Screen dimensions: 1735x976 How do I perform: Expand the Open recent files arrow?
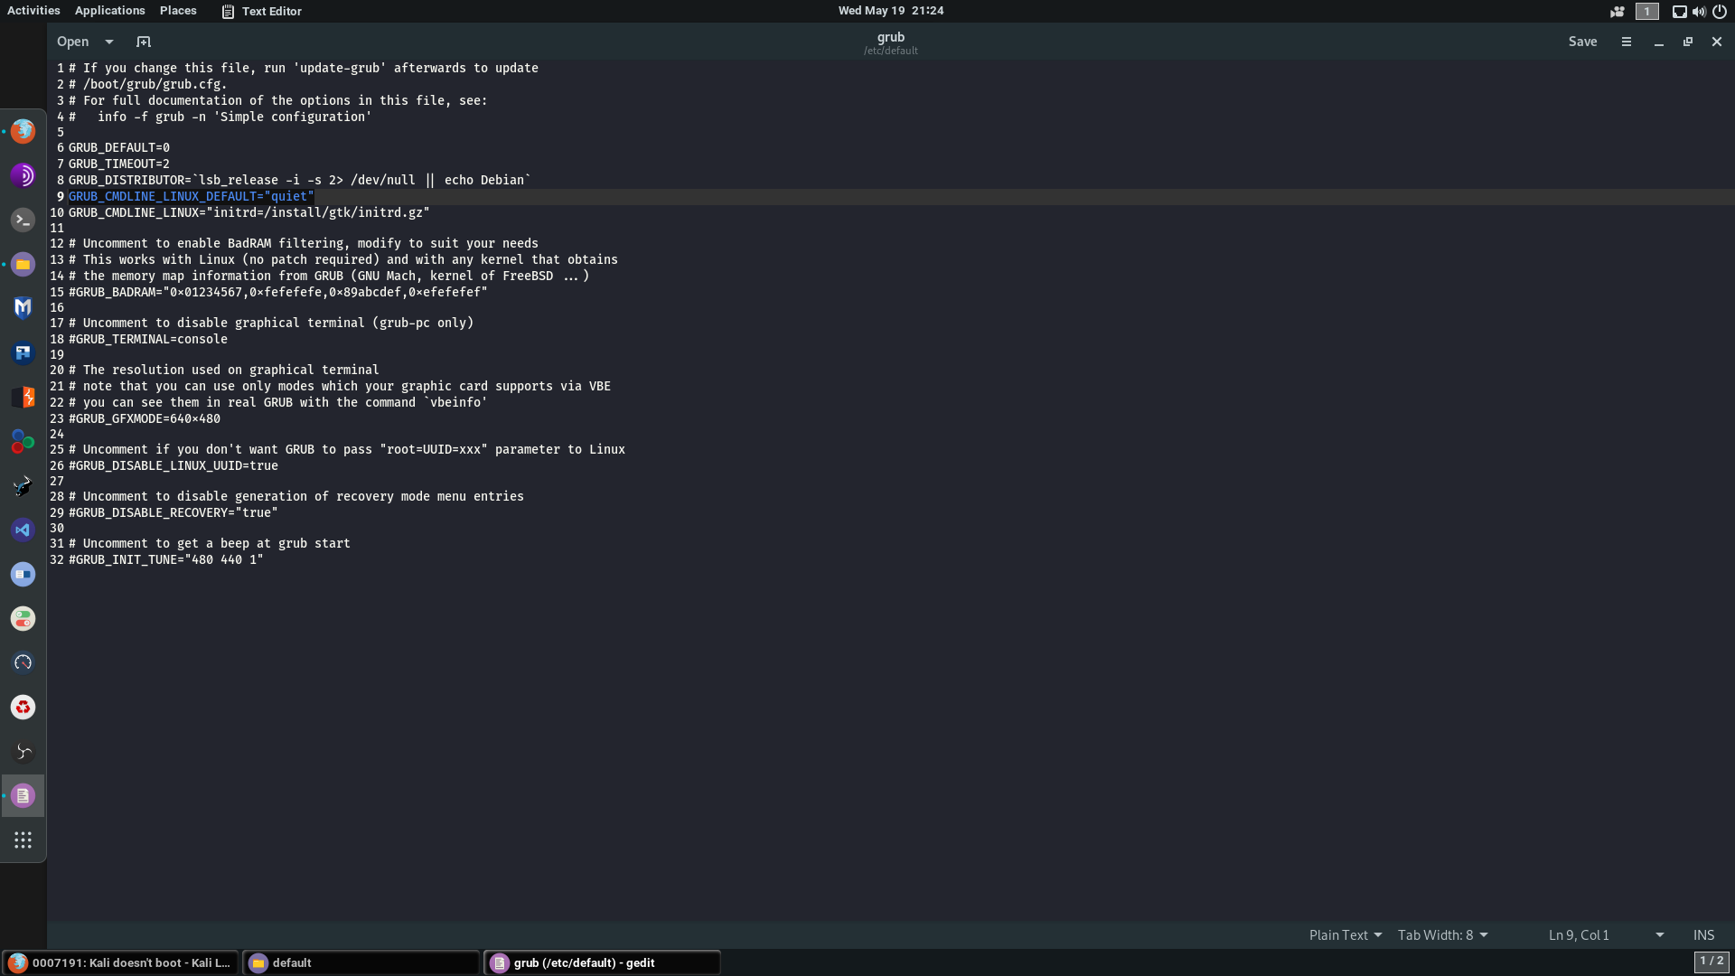(x=109, y=42)
